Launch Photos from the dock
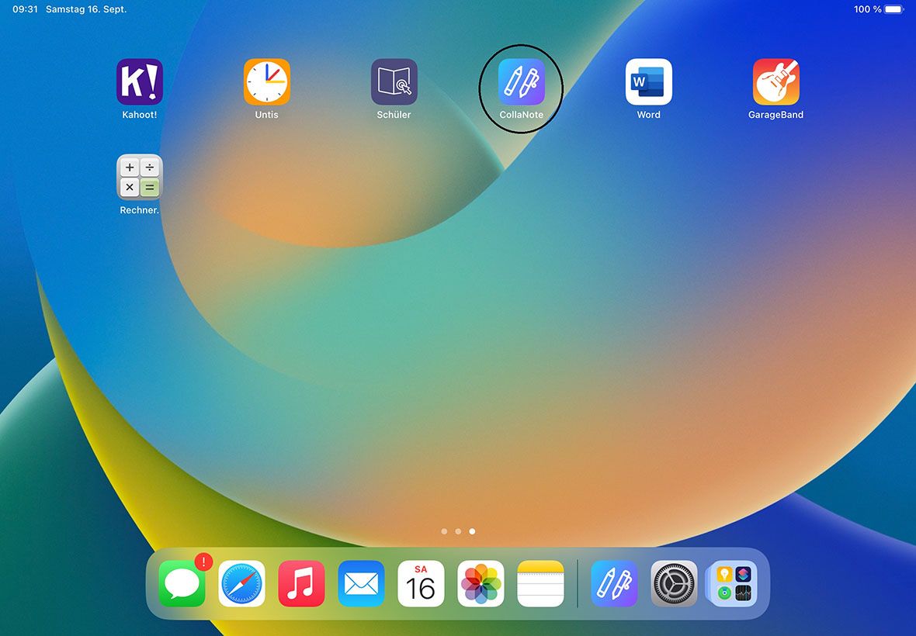This screenshot has height=636, width=916. [x=481, y=583]
